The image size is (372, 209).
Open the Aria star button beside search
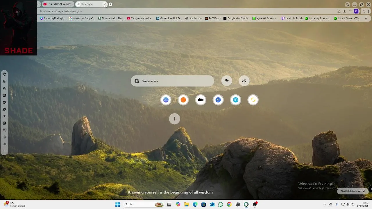tap(244, 81)
